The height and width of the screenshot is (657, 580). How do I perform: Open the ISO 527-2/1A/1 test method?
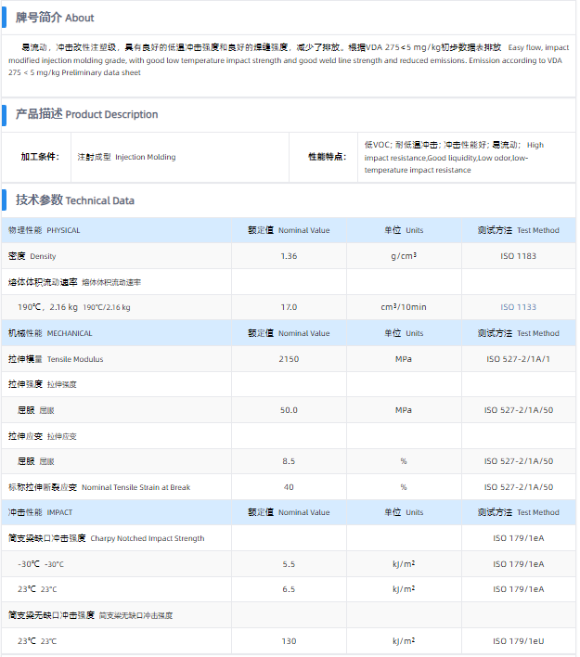519,358
